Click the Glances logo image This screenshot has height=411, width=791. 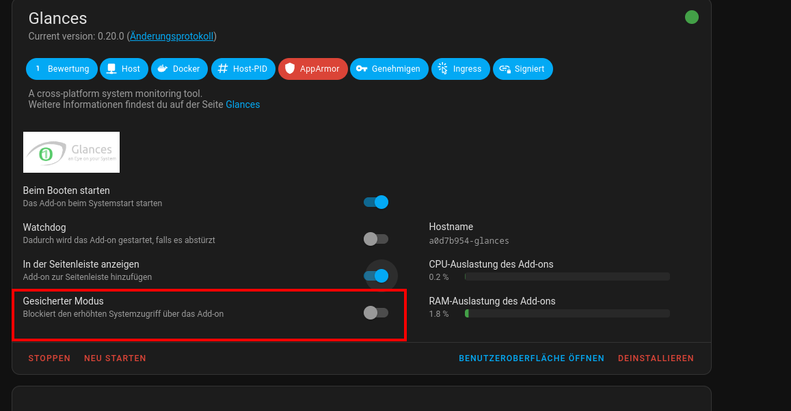point(71,152)
